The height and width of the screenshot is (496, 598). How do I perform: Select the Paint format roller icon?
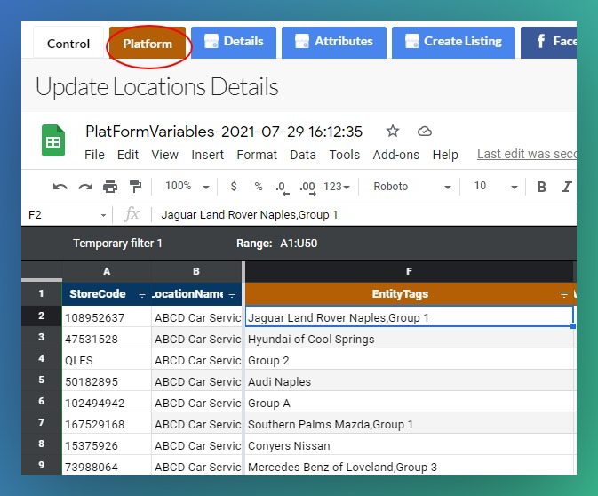(x=135, y=187)
